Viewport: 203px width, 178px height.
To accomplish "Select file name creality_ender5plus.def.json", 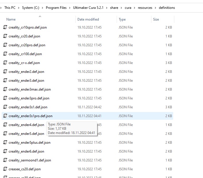I will point(30,143).
